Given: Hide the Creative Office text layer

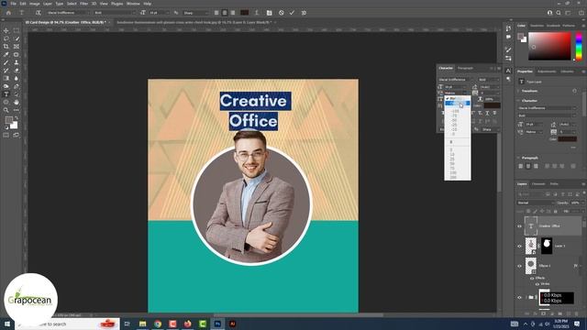Looking at the screenshot, I should coord(519,226).
